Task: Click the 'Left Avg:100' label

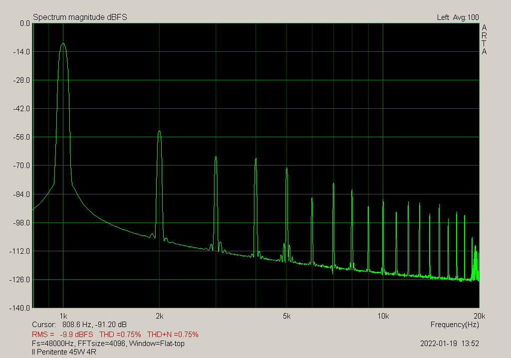Action: point(458,17)
